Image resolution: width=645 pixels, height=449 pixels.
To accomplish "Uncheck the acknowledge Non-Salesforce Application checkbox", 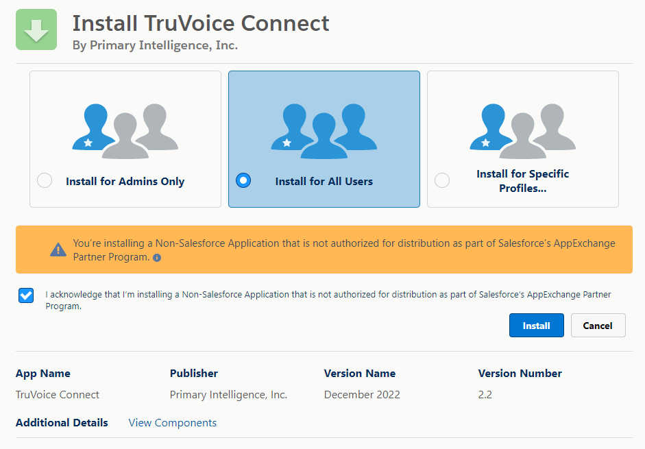I will coord(26,295).
